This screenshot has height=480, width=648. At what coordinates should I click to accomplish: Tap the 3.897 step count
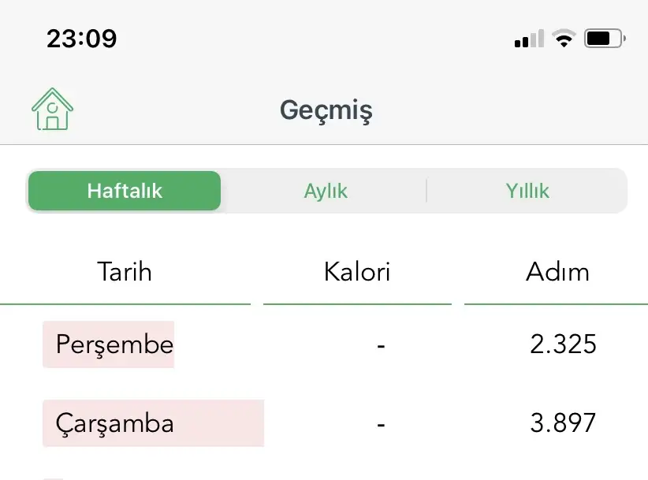coord(563,423)
